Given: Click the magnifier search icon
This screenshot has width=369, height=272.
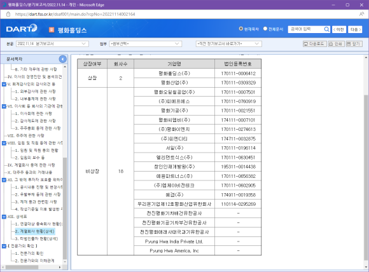Looking at the screenshot, I should pos(326,29).
